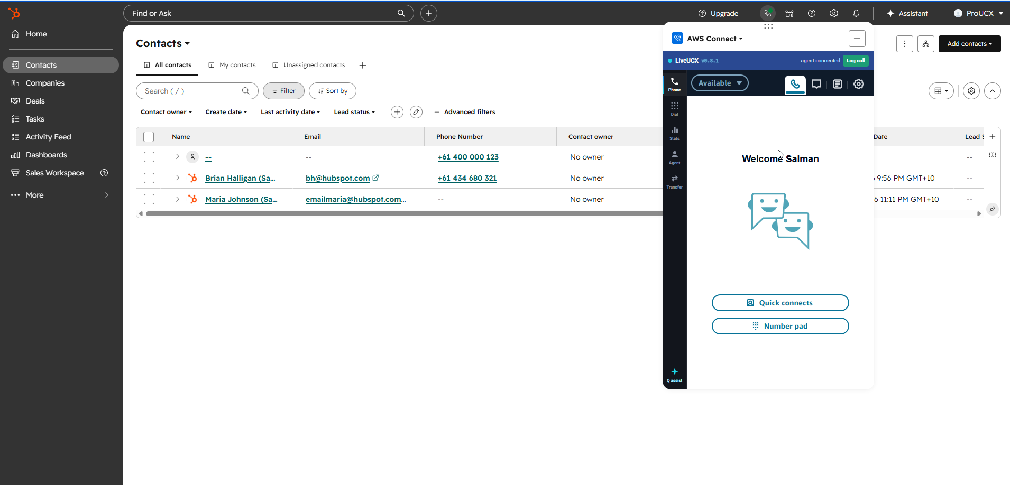
Task: Click the Add contacts button
Action: point(969,44)
